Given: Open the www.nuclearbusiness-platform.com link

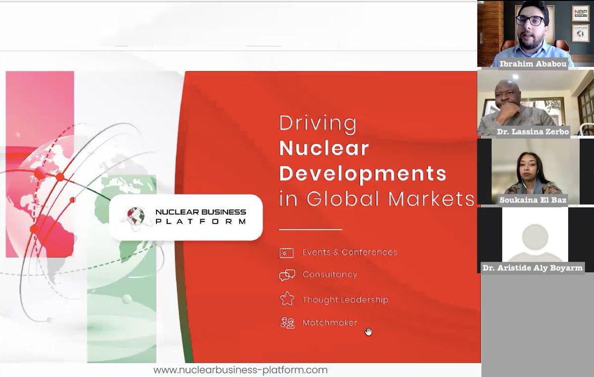Looking at the screenshot, I should [x=241, y=370].
